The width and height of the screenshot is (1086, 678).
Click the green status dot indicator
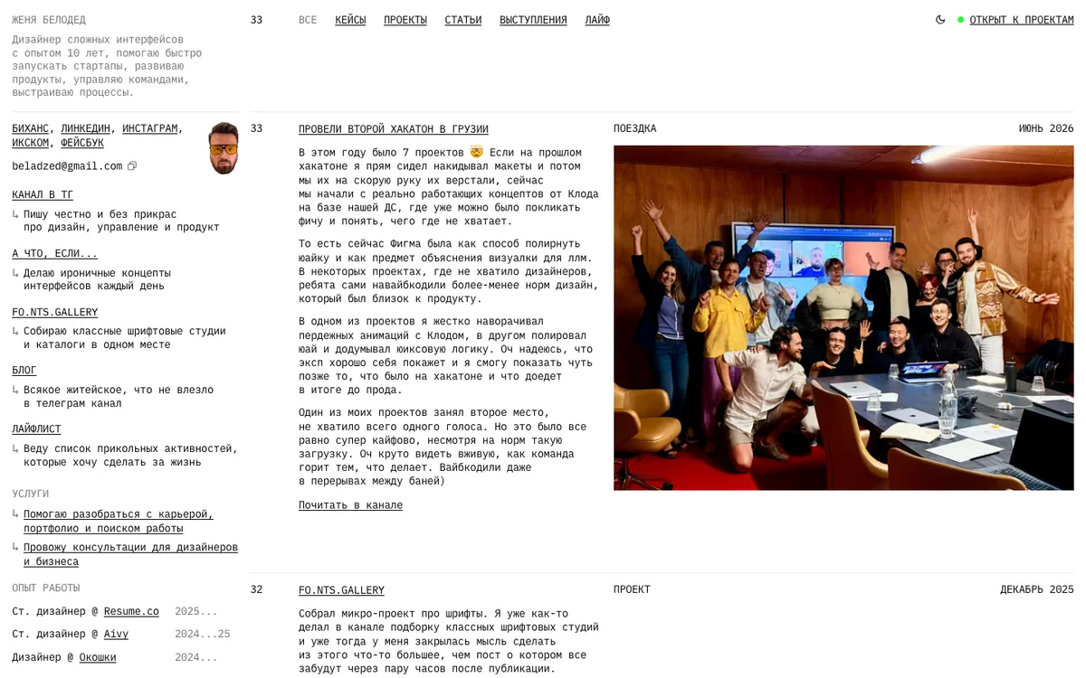(961, 20)
